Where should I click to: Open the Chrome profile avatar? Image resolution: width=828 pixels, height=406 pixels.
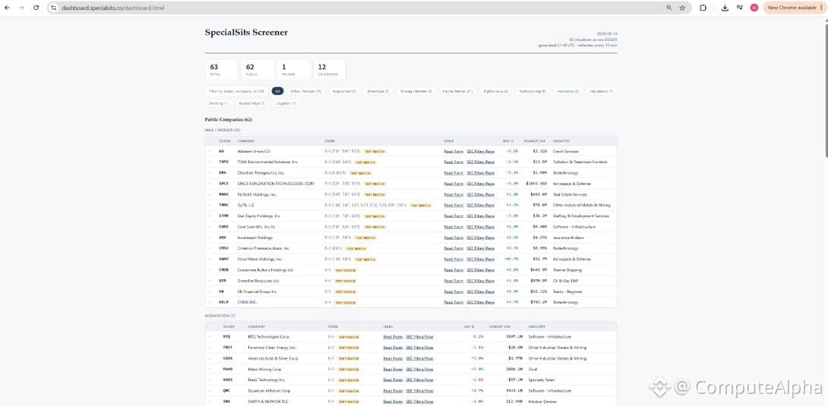click(754, 8)
